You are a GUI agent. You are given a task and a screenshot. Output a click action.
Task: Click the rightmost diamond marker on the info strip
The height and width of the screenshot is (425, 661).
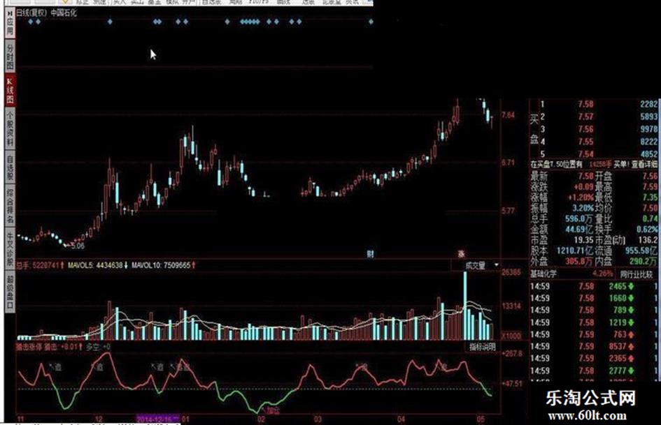[x=371, y=22]
